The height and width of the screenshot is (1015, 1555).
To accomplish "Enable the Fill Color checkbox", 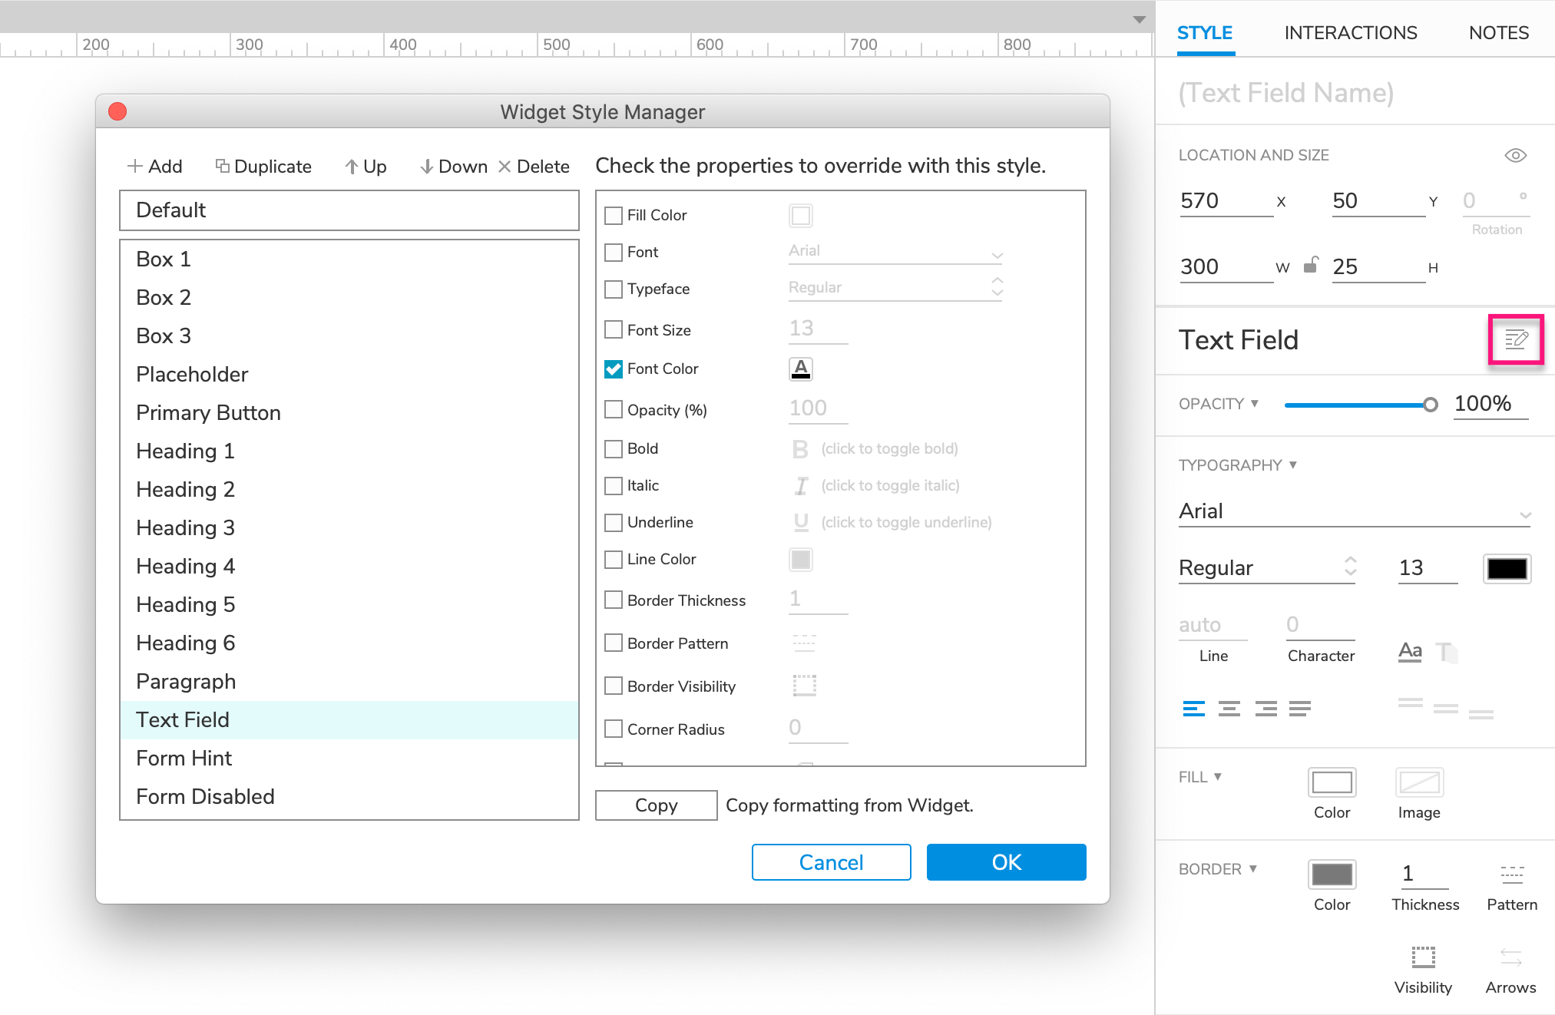I will 613,215.
